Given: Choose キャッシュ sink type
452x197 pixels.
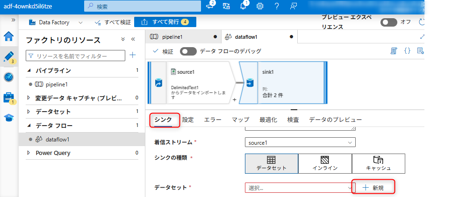Looking at the screenshot, I should pyautogui.click(x=379, y=163).
